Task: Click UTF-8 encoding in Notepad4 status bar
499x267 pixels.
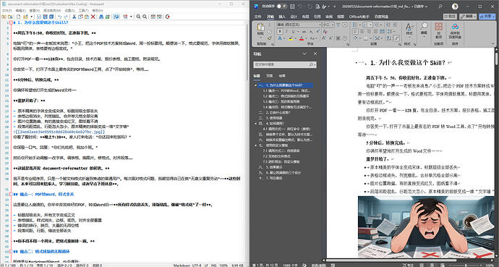Action: [197, 265]
